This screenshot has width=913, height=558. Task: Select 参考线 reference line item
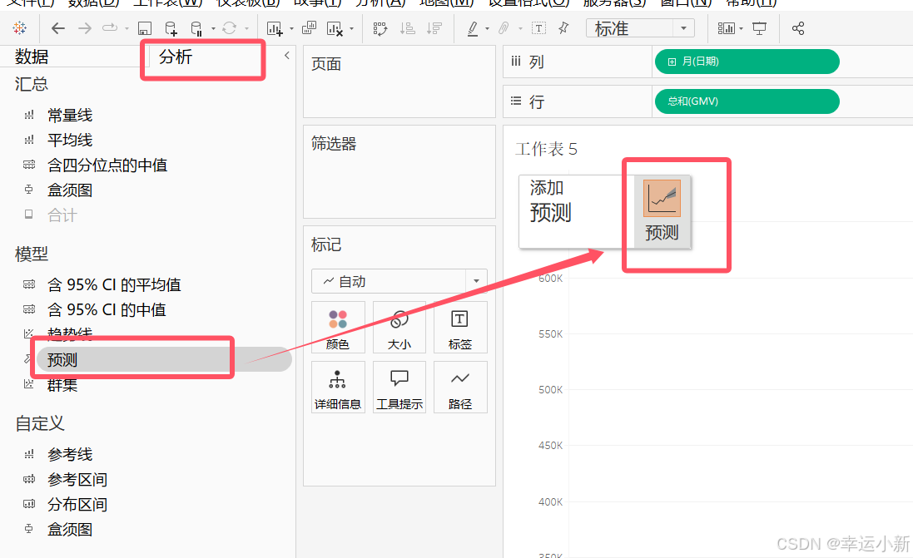(70, 454)
